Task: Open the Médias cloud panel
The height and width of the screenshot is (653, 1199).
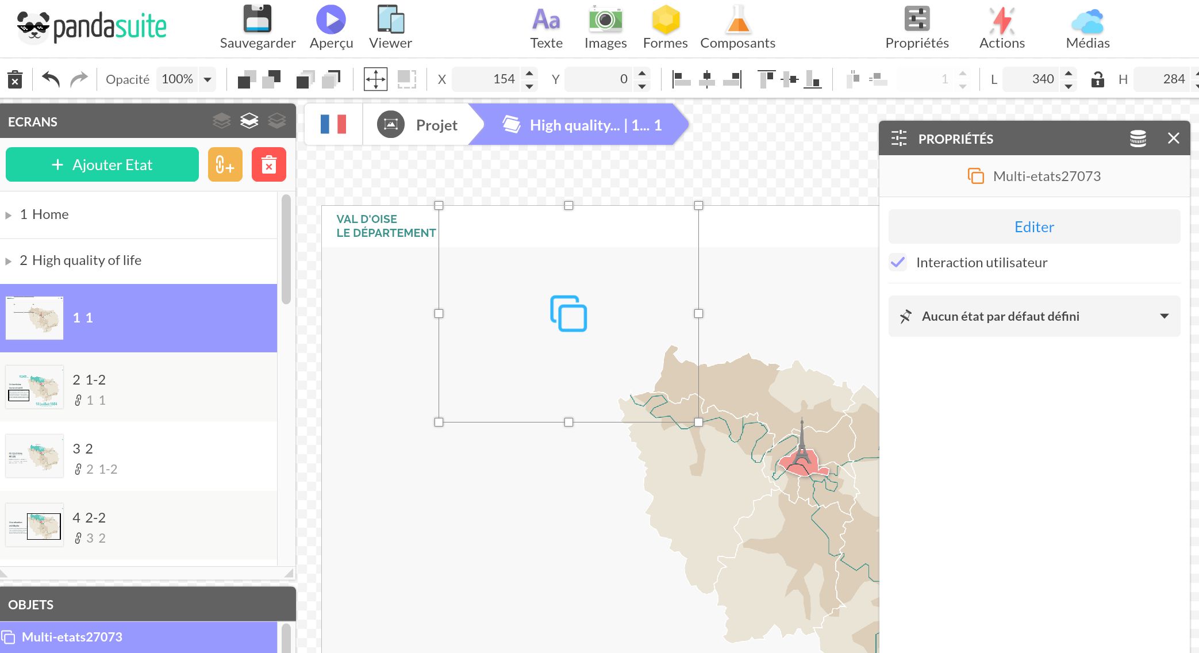Action: [x=1087, y=20]
